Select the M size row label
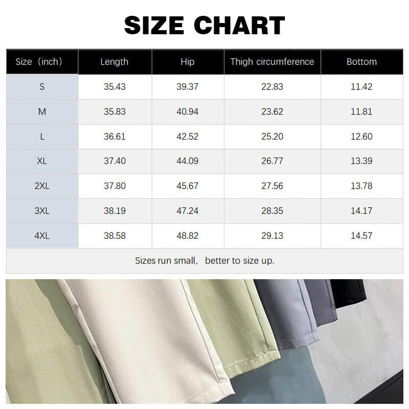Viewport: 409px width, 409px height. click(x=42, y=111)
